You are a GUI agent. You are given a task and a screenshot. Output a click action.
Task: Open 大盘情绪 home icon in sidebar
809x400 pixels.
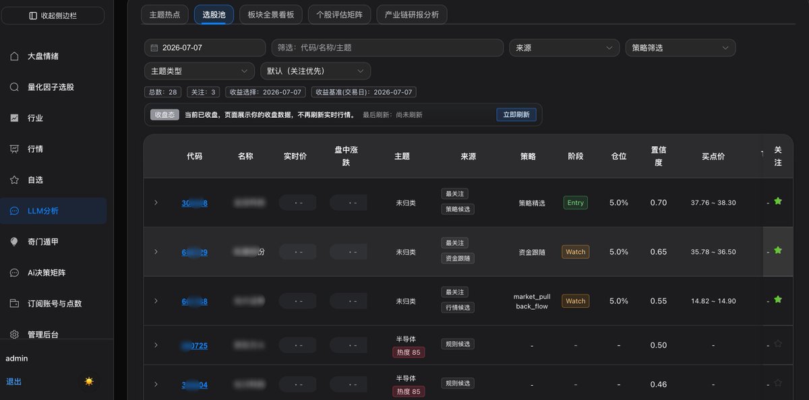click(14, 56)
